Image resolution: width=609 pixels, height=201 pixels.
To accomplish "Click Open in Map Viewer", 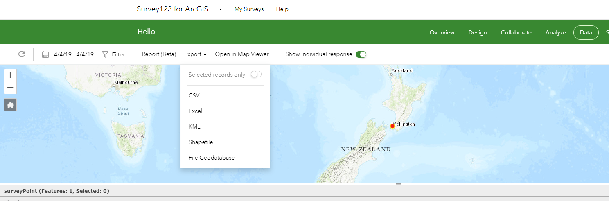I will [x=242, y=54].
